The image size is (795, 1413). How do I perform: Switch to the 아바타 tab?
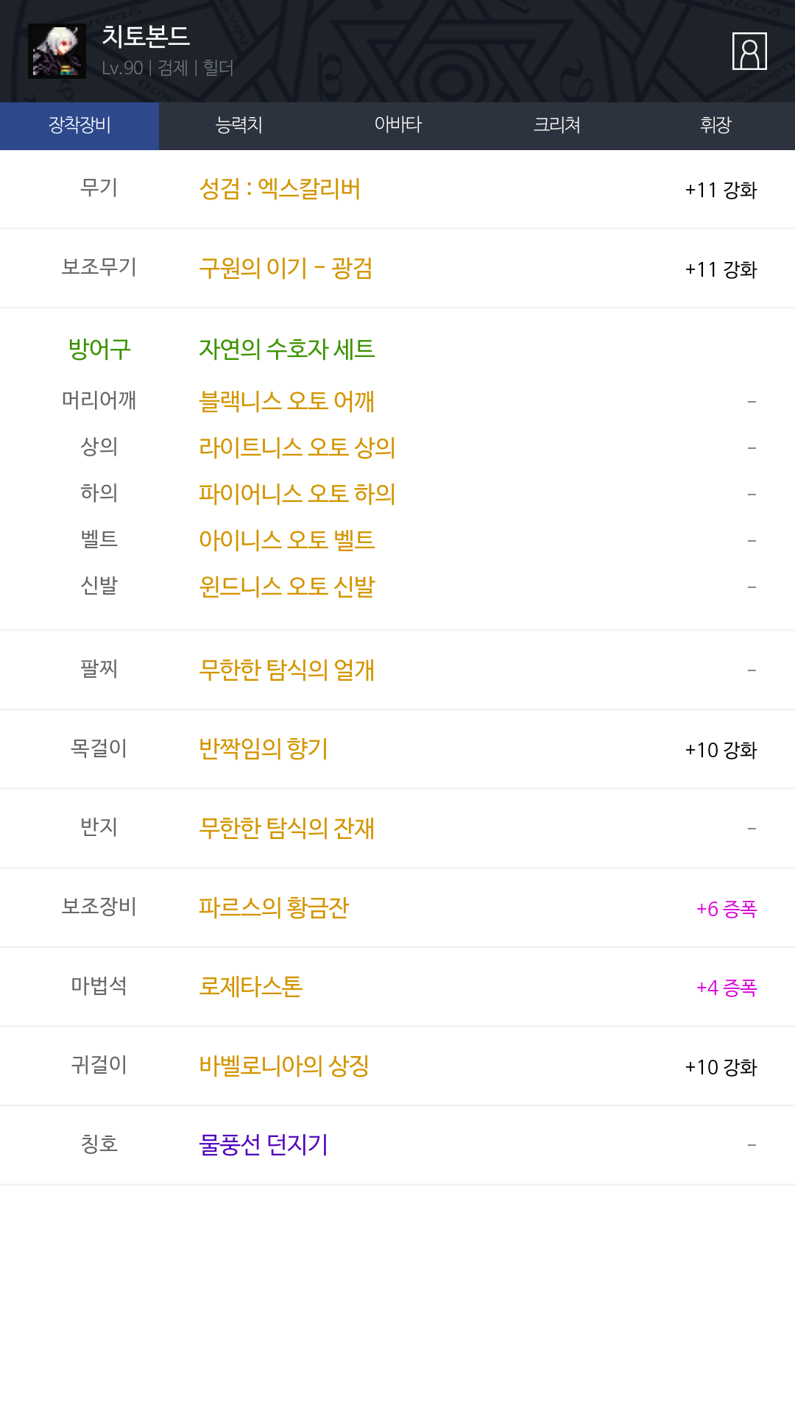coord(397,125)
